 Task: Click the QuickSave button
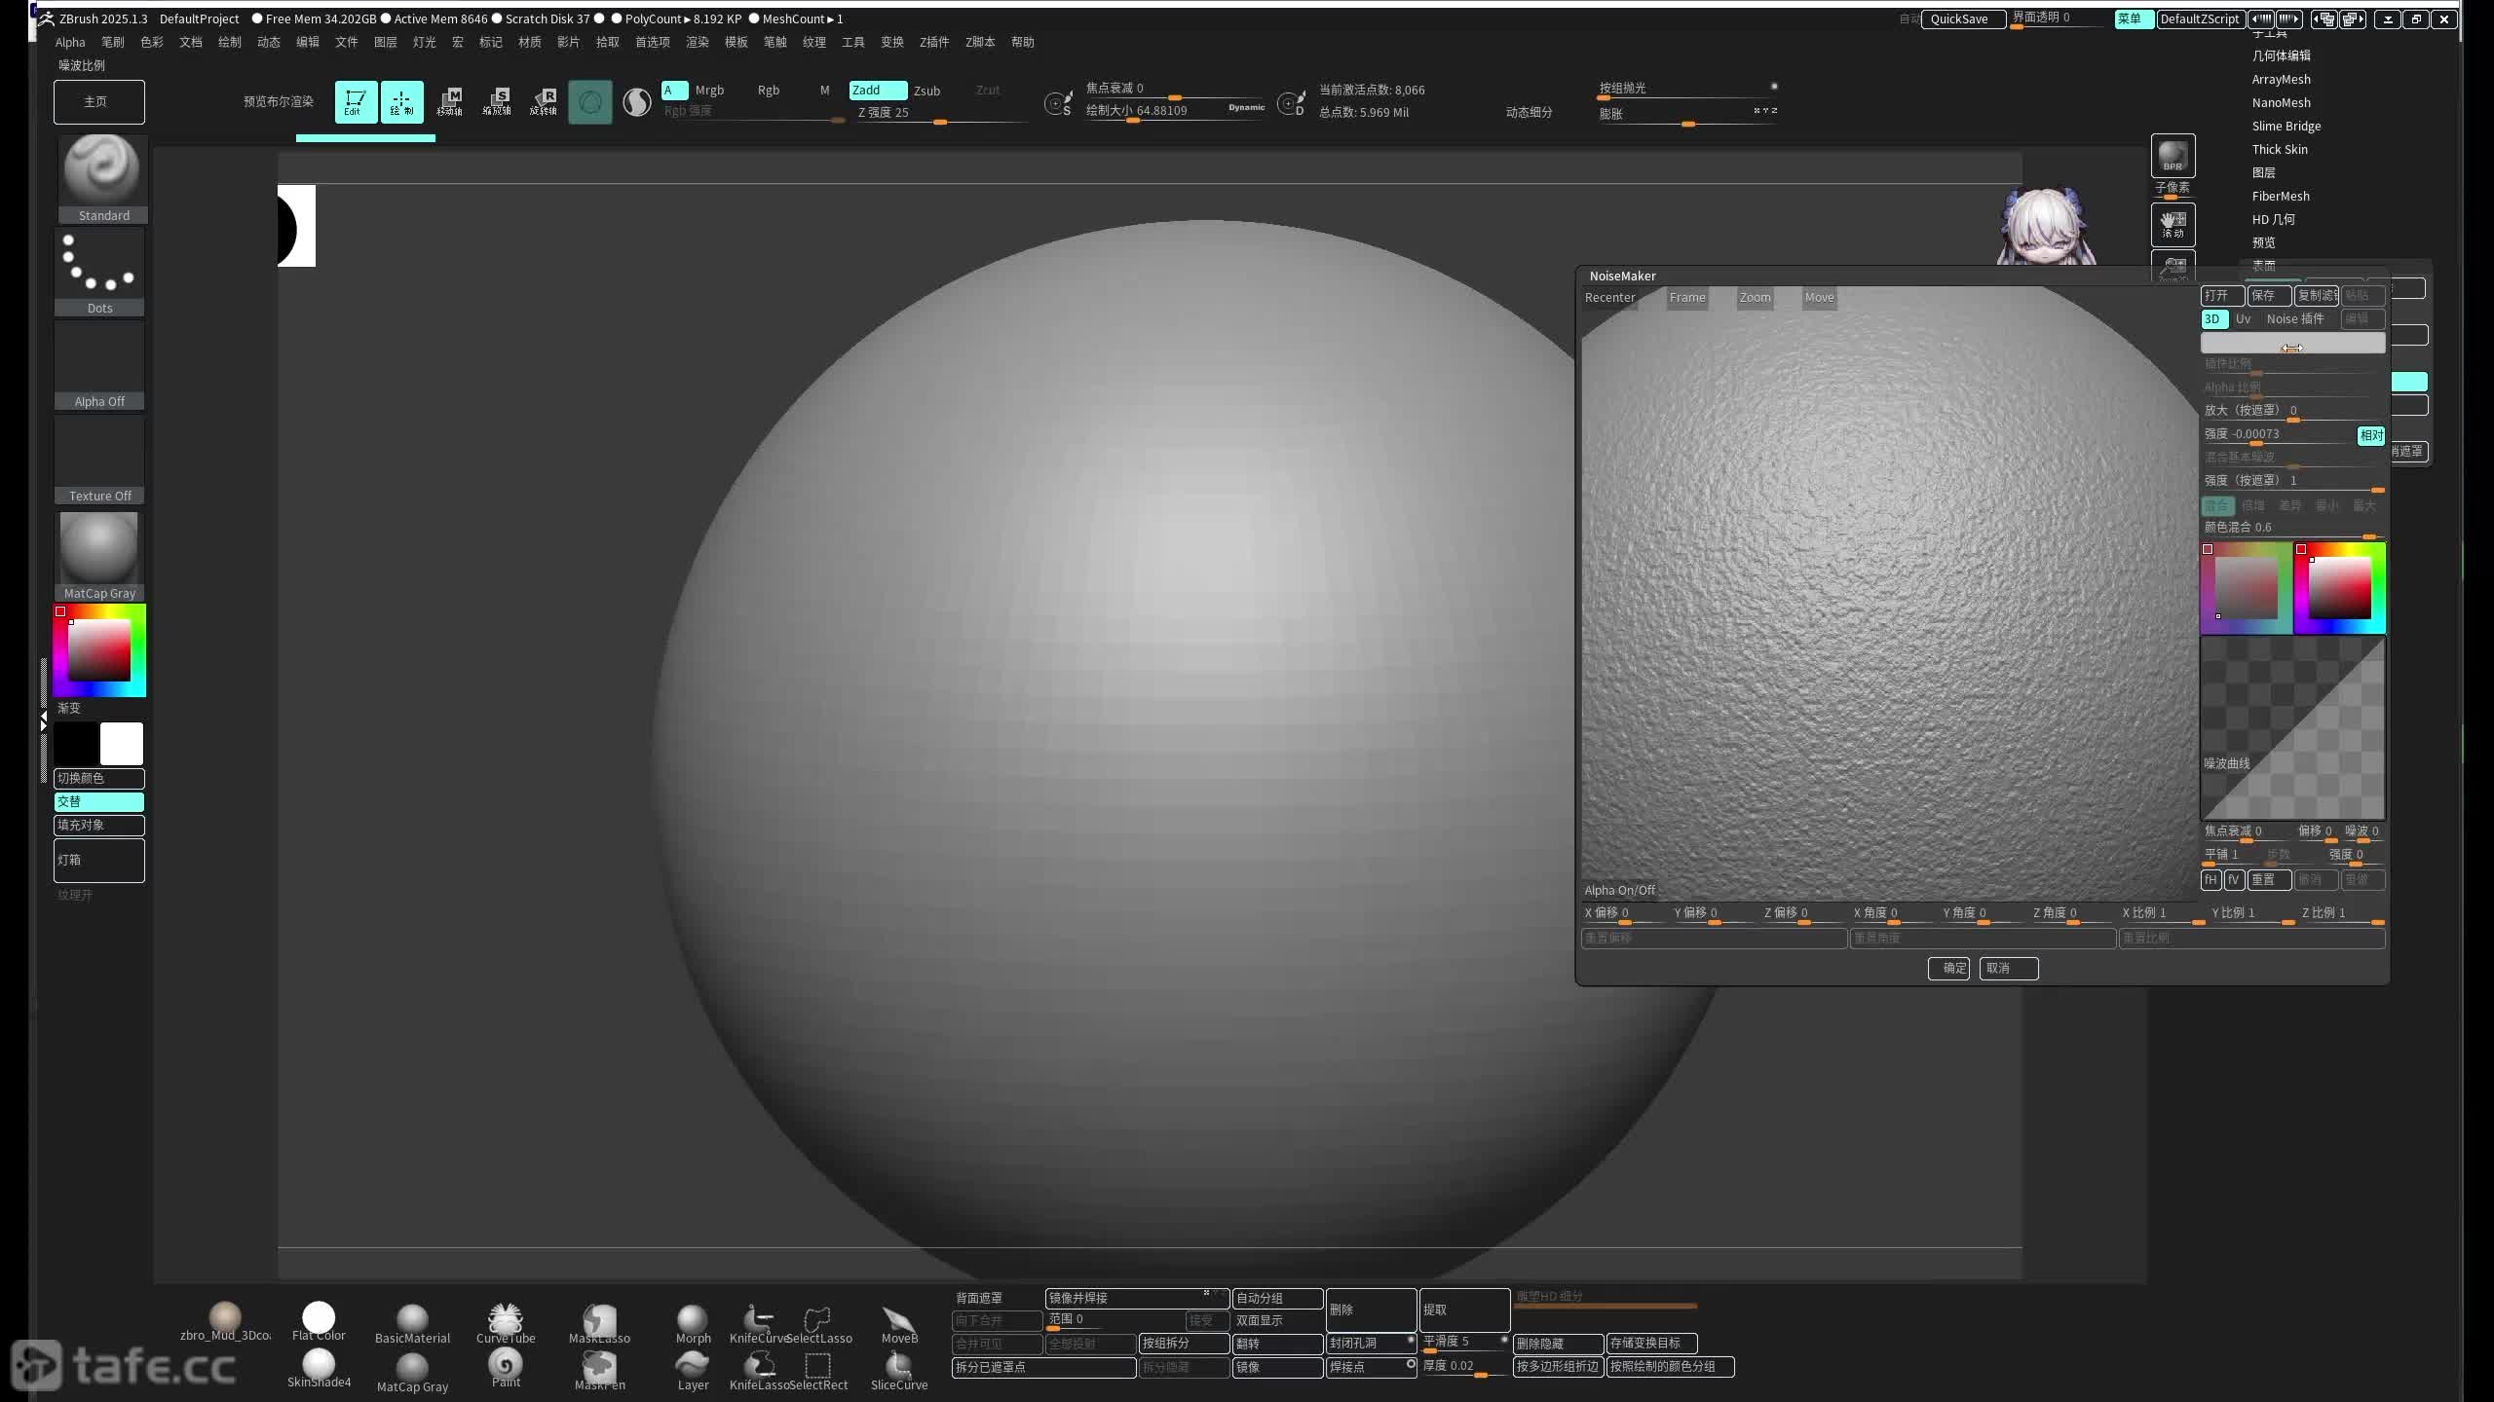(1962, 18)
